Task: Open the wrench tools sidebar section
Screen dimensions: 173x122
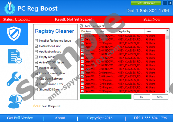Action: (x=14, y=79)
